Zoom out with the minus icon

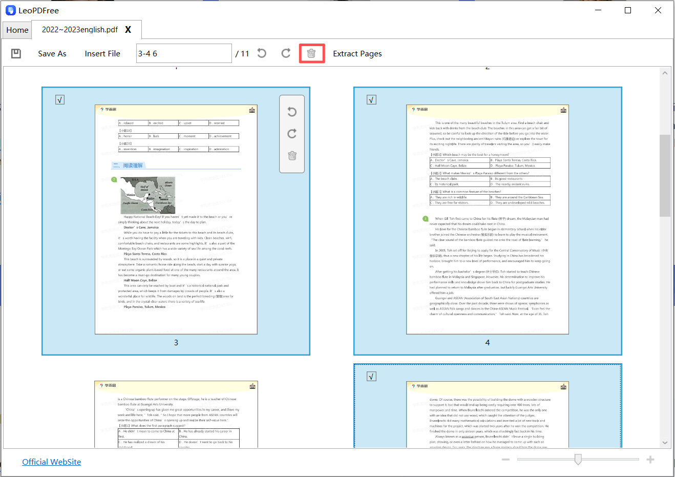[x=505, y=460]
